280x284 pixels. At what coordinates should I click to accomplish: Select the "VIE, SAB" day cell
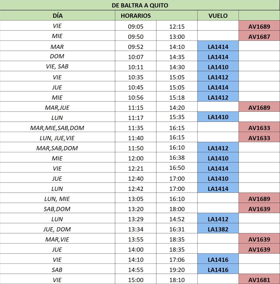pos(57,67)
